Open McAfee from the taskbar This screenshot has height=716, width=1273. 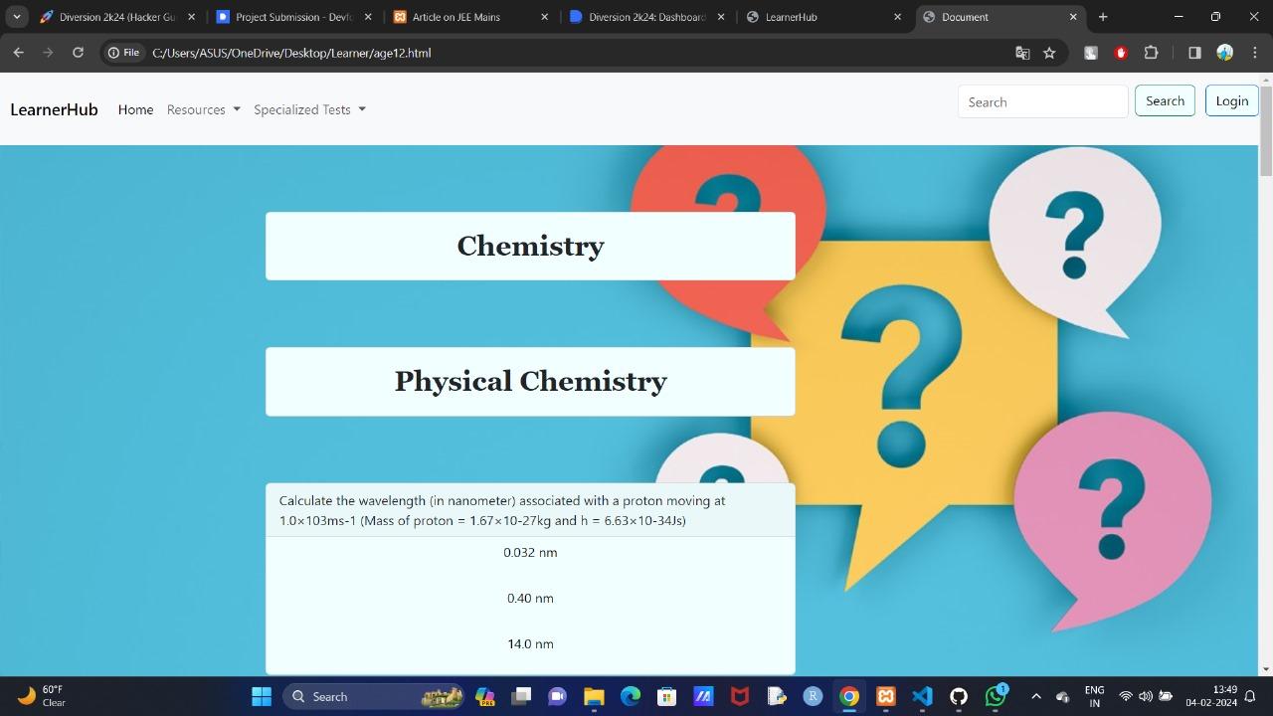pyautogui.click(x=739, y=696)
